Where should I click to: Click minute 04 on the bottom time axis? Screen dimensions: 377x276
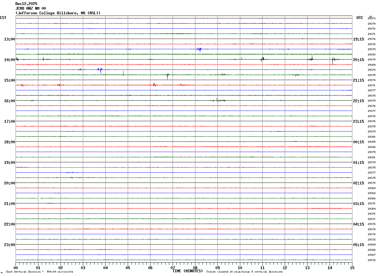105,268
